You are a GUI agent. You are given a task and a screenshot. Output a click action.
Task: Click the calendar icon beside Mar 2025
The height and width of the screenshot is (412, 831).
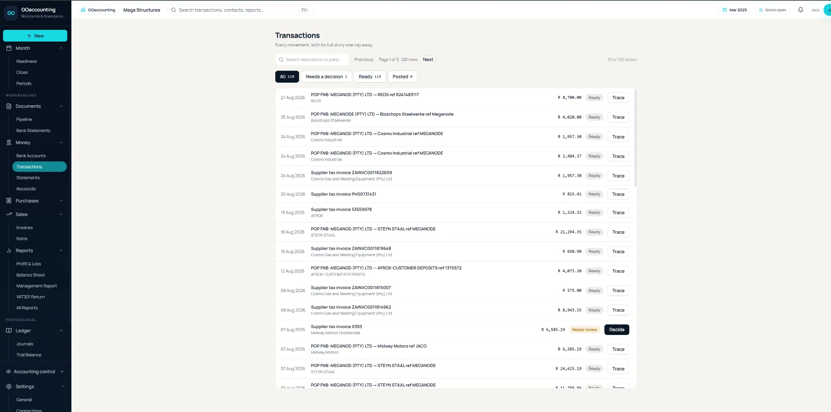(x=725, y=10)
